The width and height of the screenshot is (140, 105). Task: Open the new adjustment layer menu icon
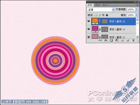click(117, 41)
